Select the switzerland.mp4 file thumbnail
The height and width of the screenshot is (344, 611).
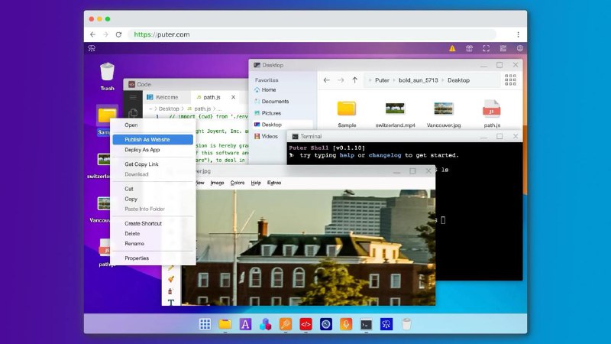coord(395,109)
